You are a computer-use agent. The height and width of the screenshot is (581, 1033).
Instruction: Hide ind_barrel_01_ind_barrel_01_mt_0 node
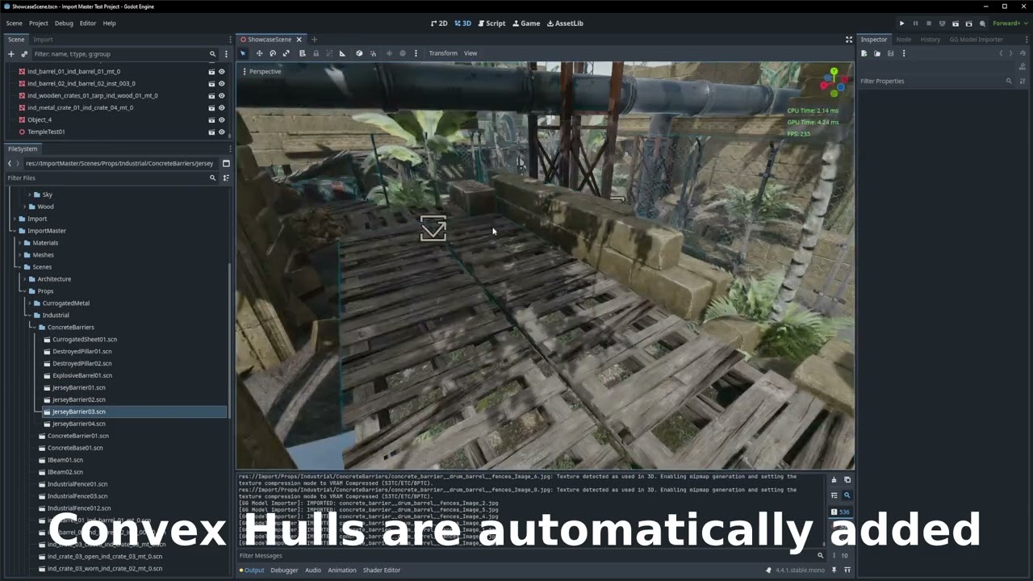tap(222, 71)
